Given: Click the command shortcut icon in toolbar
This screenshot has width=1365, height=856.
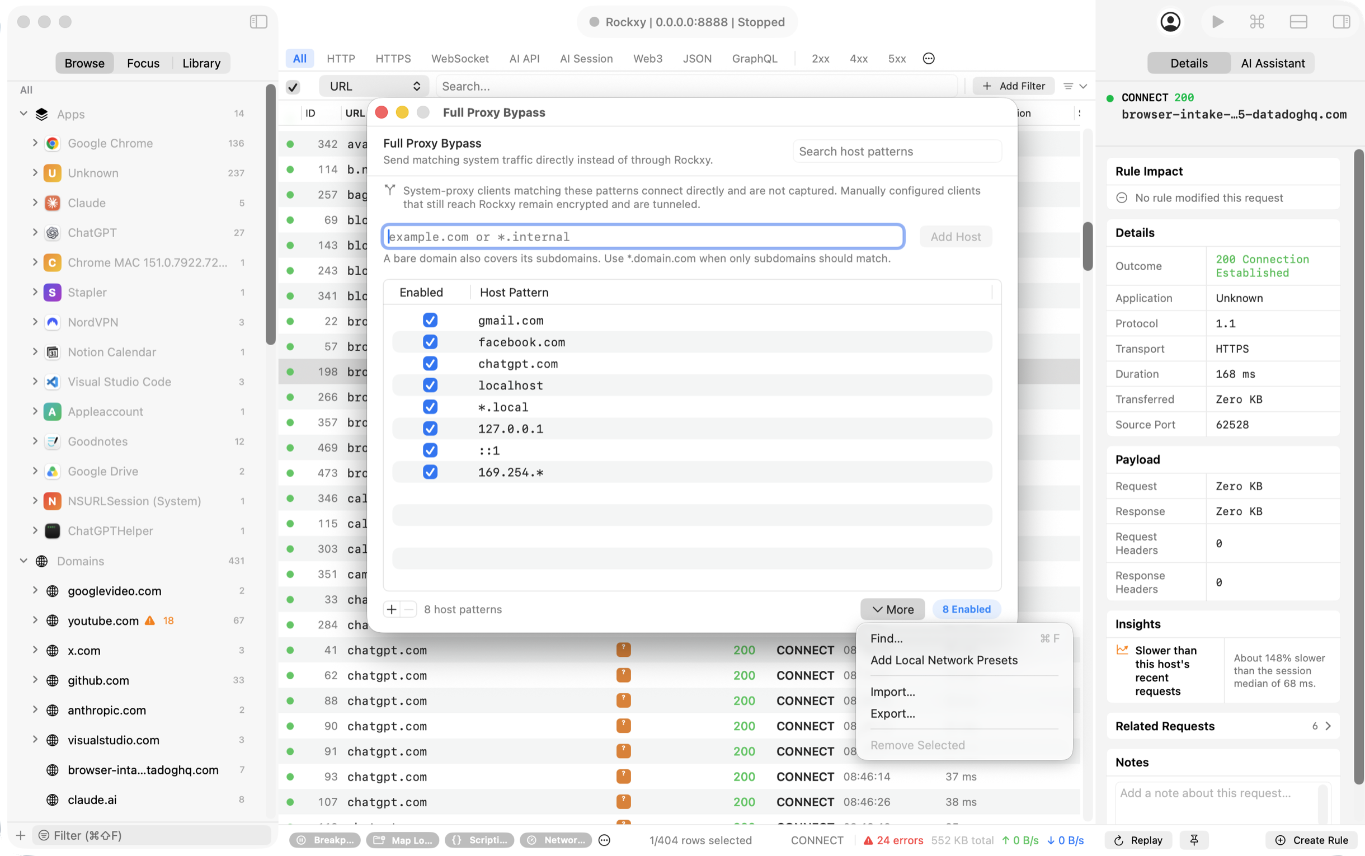Looking at the screenshot, I should pyautogui.click(x=1257, y=21).
